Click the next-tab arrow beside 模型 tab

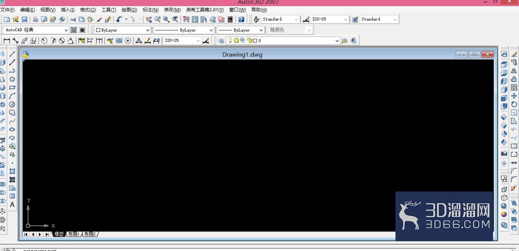[40, 234]
